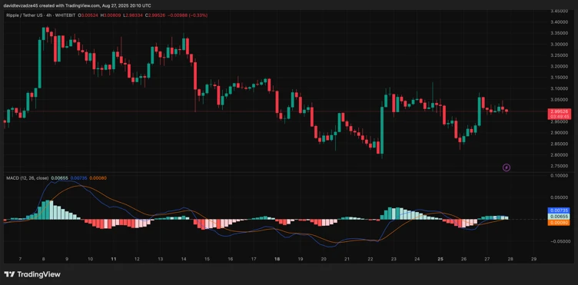This screenshot has height=285, width=578.
Task: Click date label 17 on time axis
Action: (254, 259)
